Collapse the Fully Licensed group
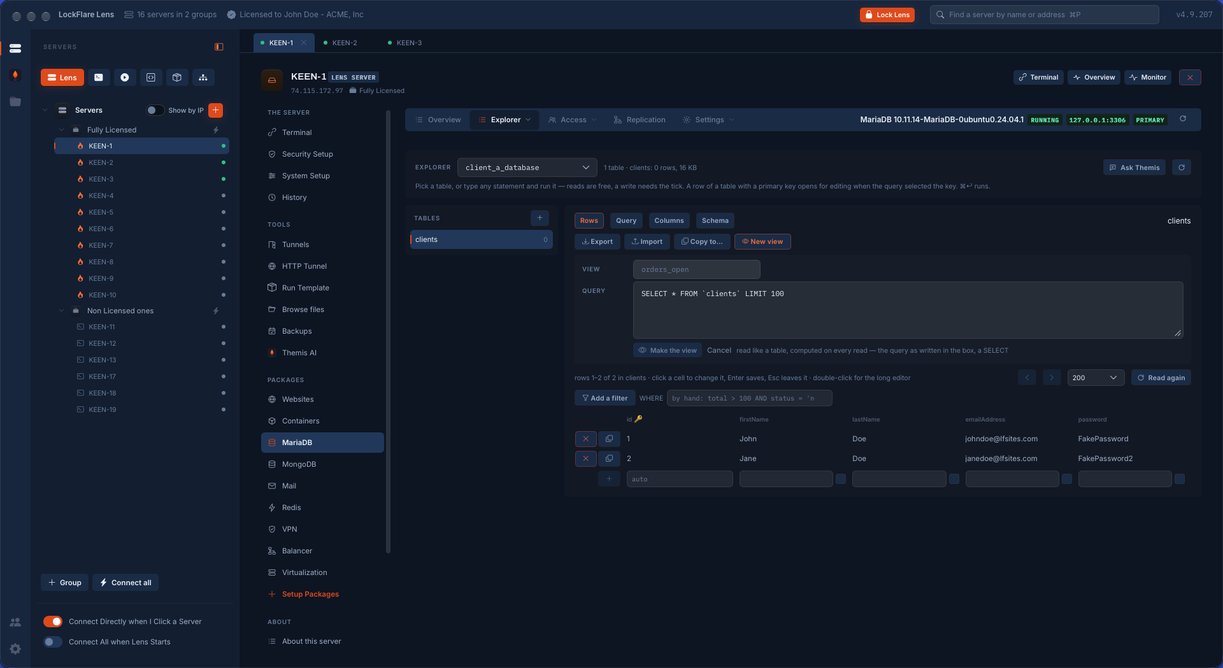Viewport: 1223px width, 668px height. pyautogui.click(x=62, y=130)
